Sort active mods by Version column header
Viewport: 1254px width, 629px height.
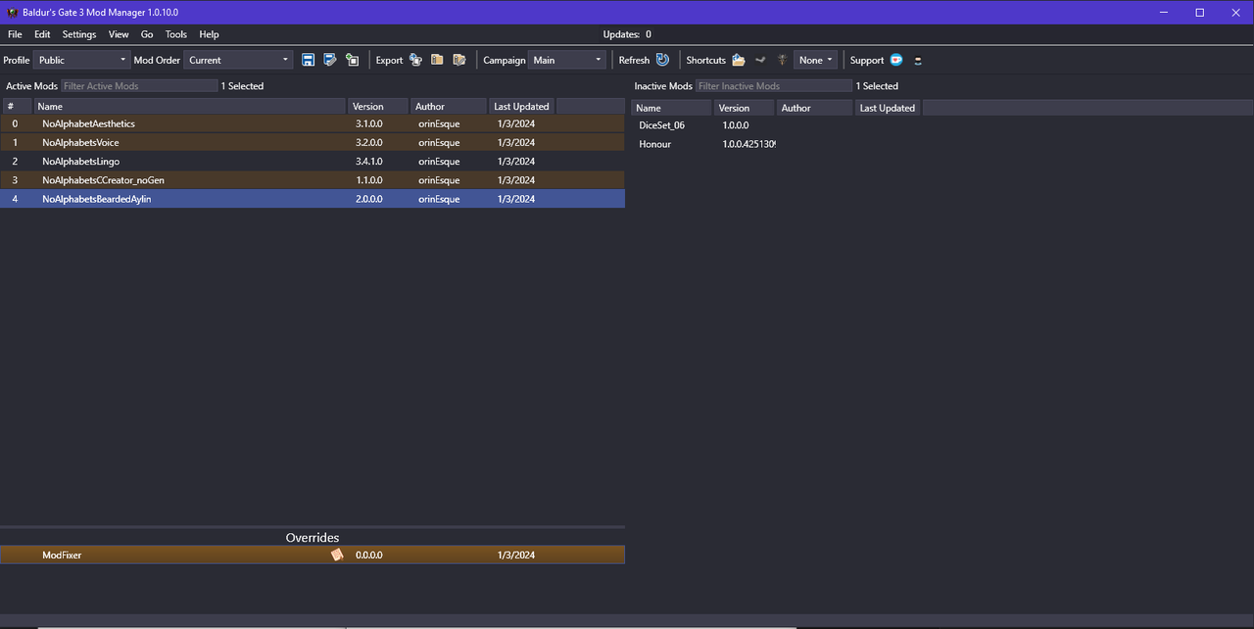(380, 106)
